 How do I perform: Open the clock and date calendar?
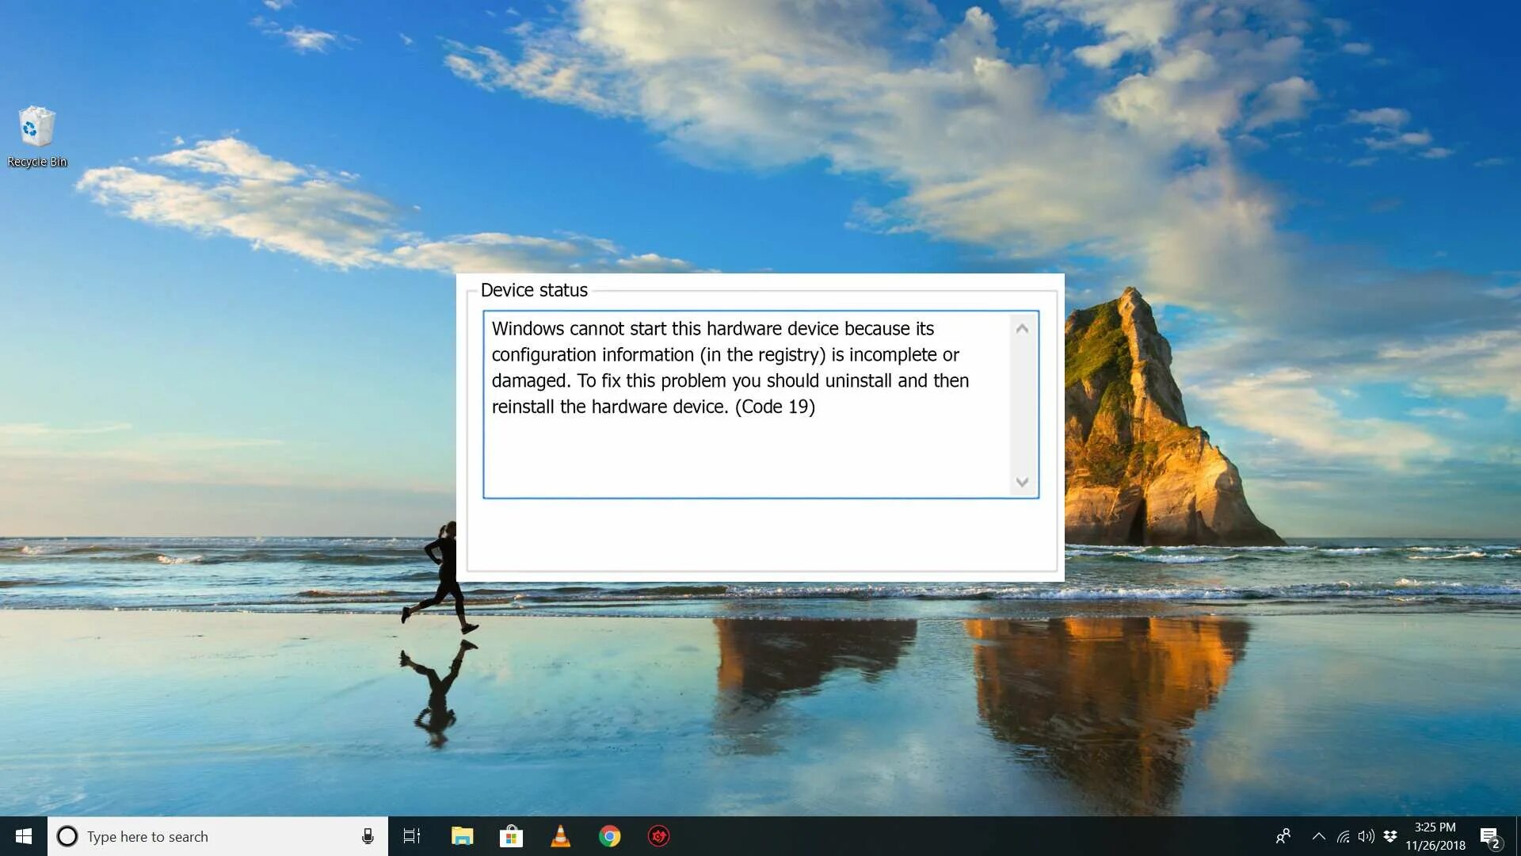1435,836
